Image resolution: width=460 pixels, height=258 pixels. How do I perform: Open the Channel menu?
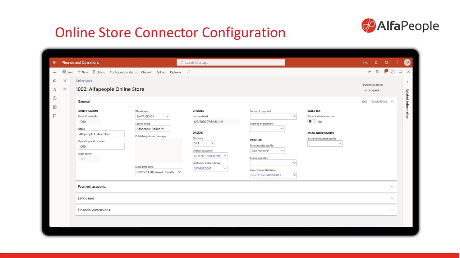pyautogui.click(x=147, y=72)
